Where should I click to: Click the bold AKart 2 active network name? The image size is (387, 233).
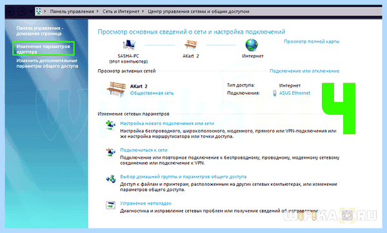pyautogui.click(x=139, y=86)
